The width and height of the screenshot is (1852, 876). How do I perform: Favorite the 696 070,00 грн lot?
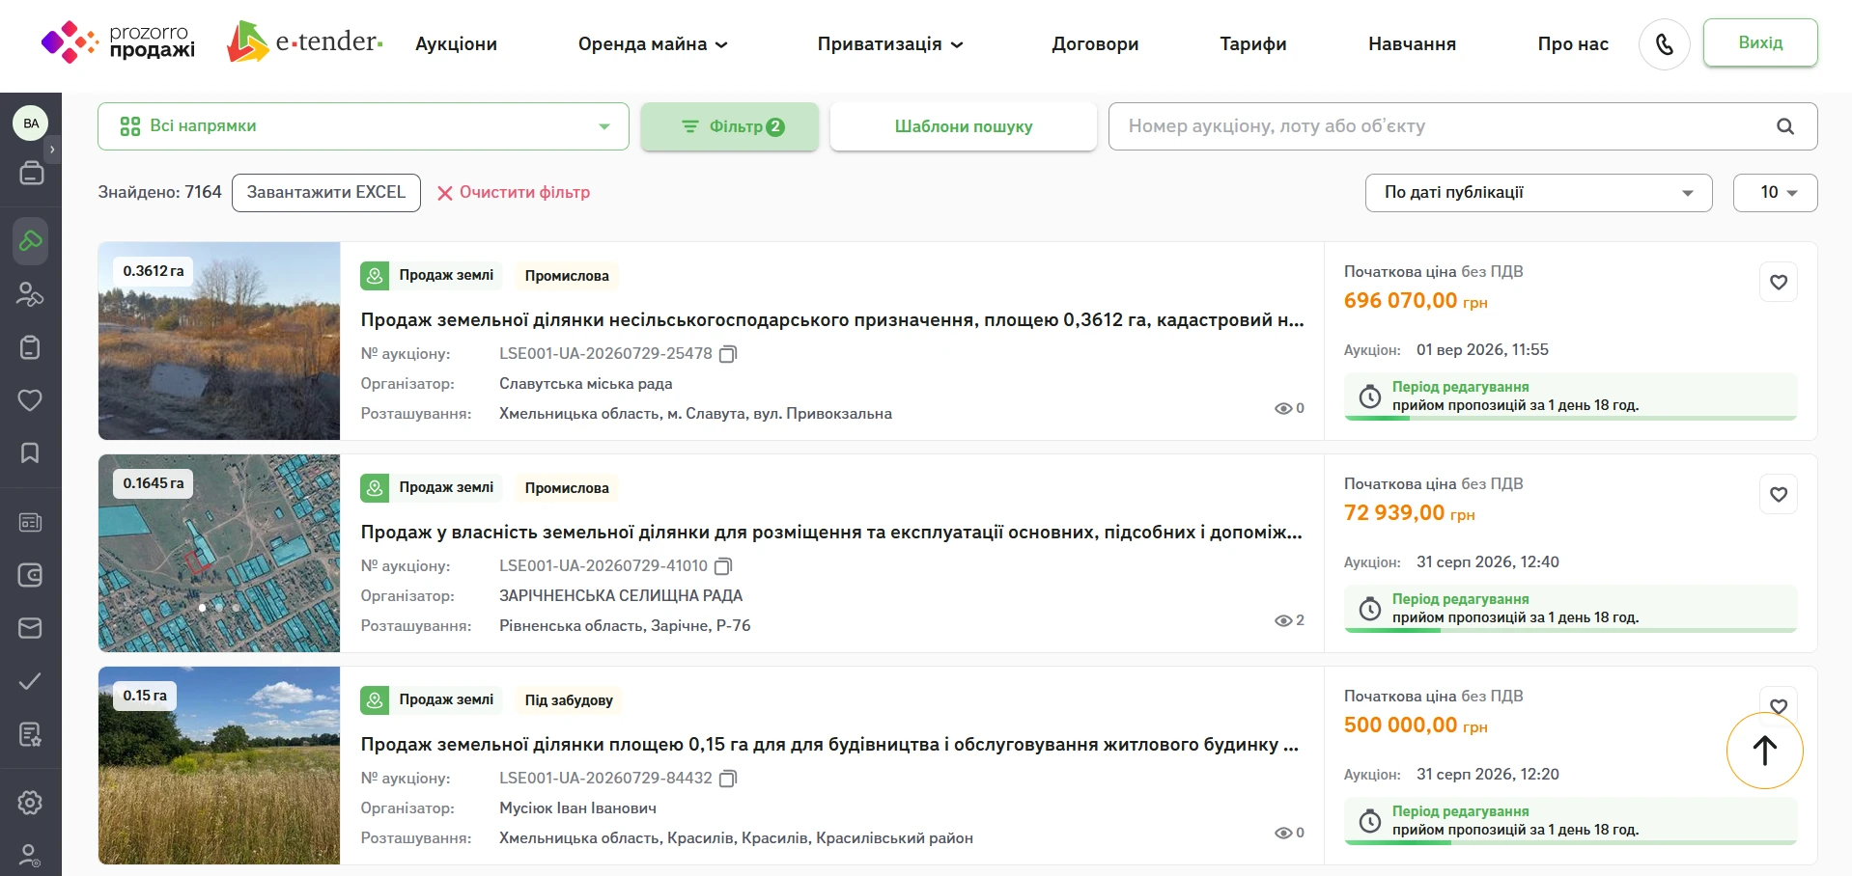click(x=1779, y=283)
